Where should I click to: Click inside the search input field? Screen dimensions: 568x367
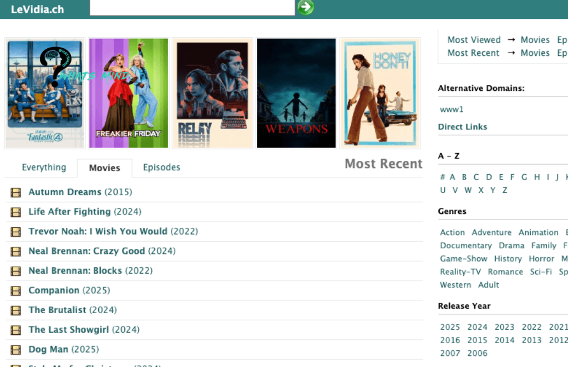pyautogui.click(x=191, y=8)
